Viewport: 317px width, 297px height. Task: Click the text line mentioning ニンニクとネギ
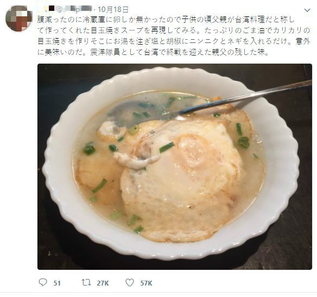[174, 41]
